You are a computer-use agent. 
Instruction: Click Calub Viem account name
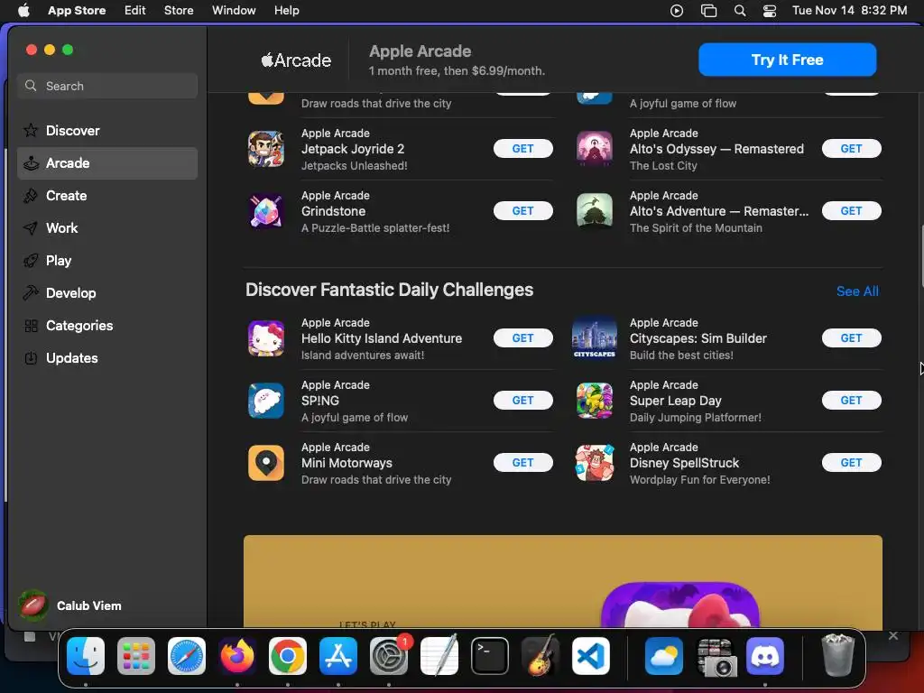click(x=89, y=605)
